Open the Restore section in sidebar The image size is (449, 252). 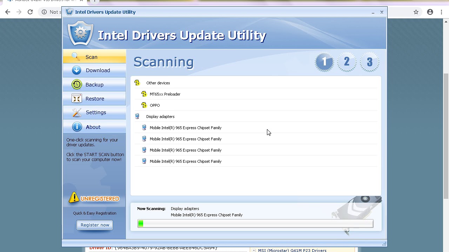(x=94, y=99)
